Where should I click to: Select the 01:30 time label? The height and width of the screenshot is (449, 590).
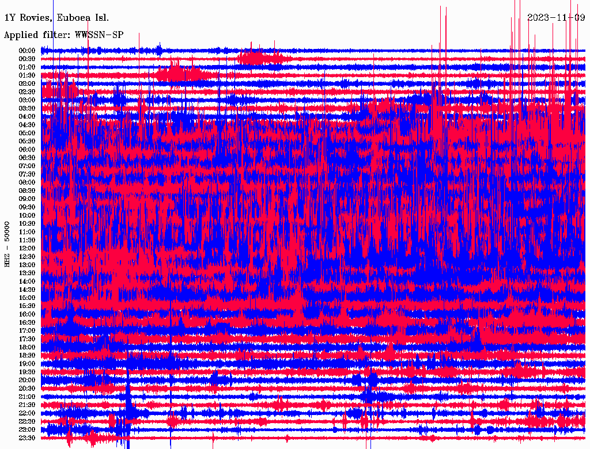tap(27, 75)
